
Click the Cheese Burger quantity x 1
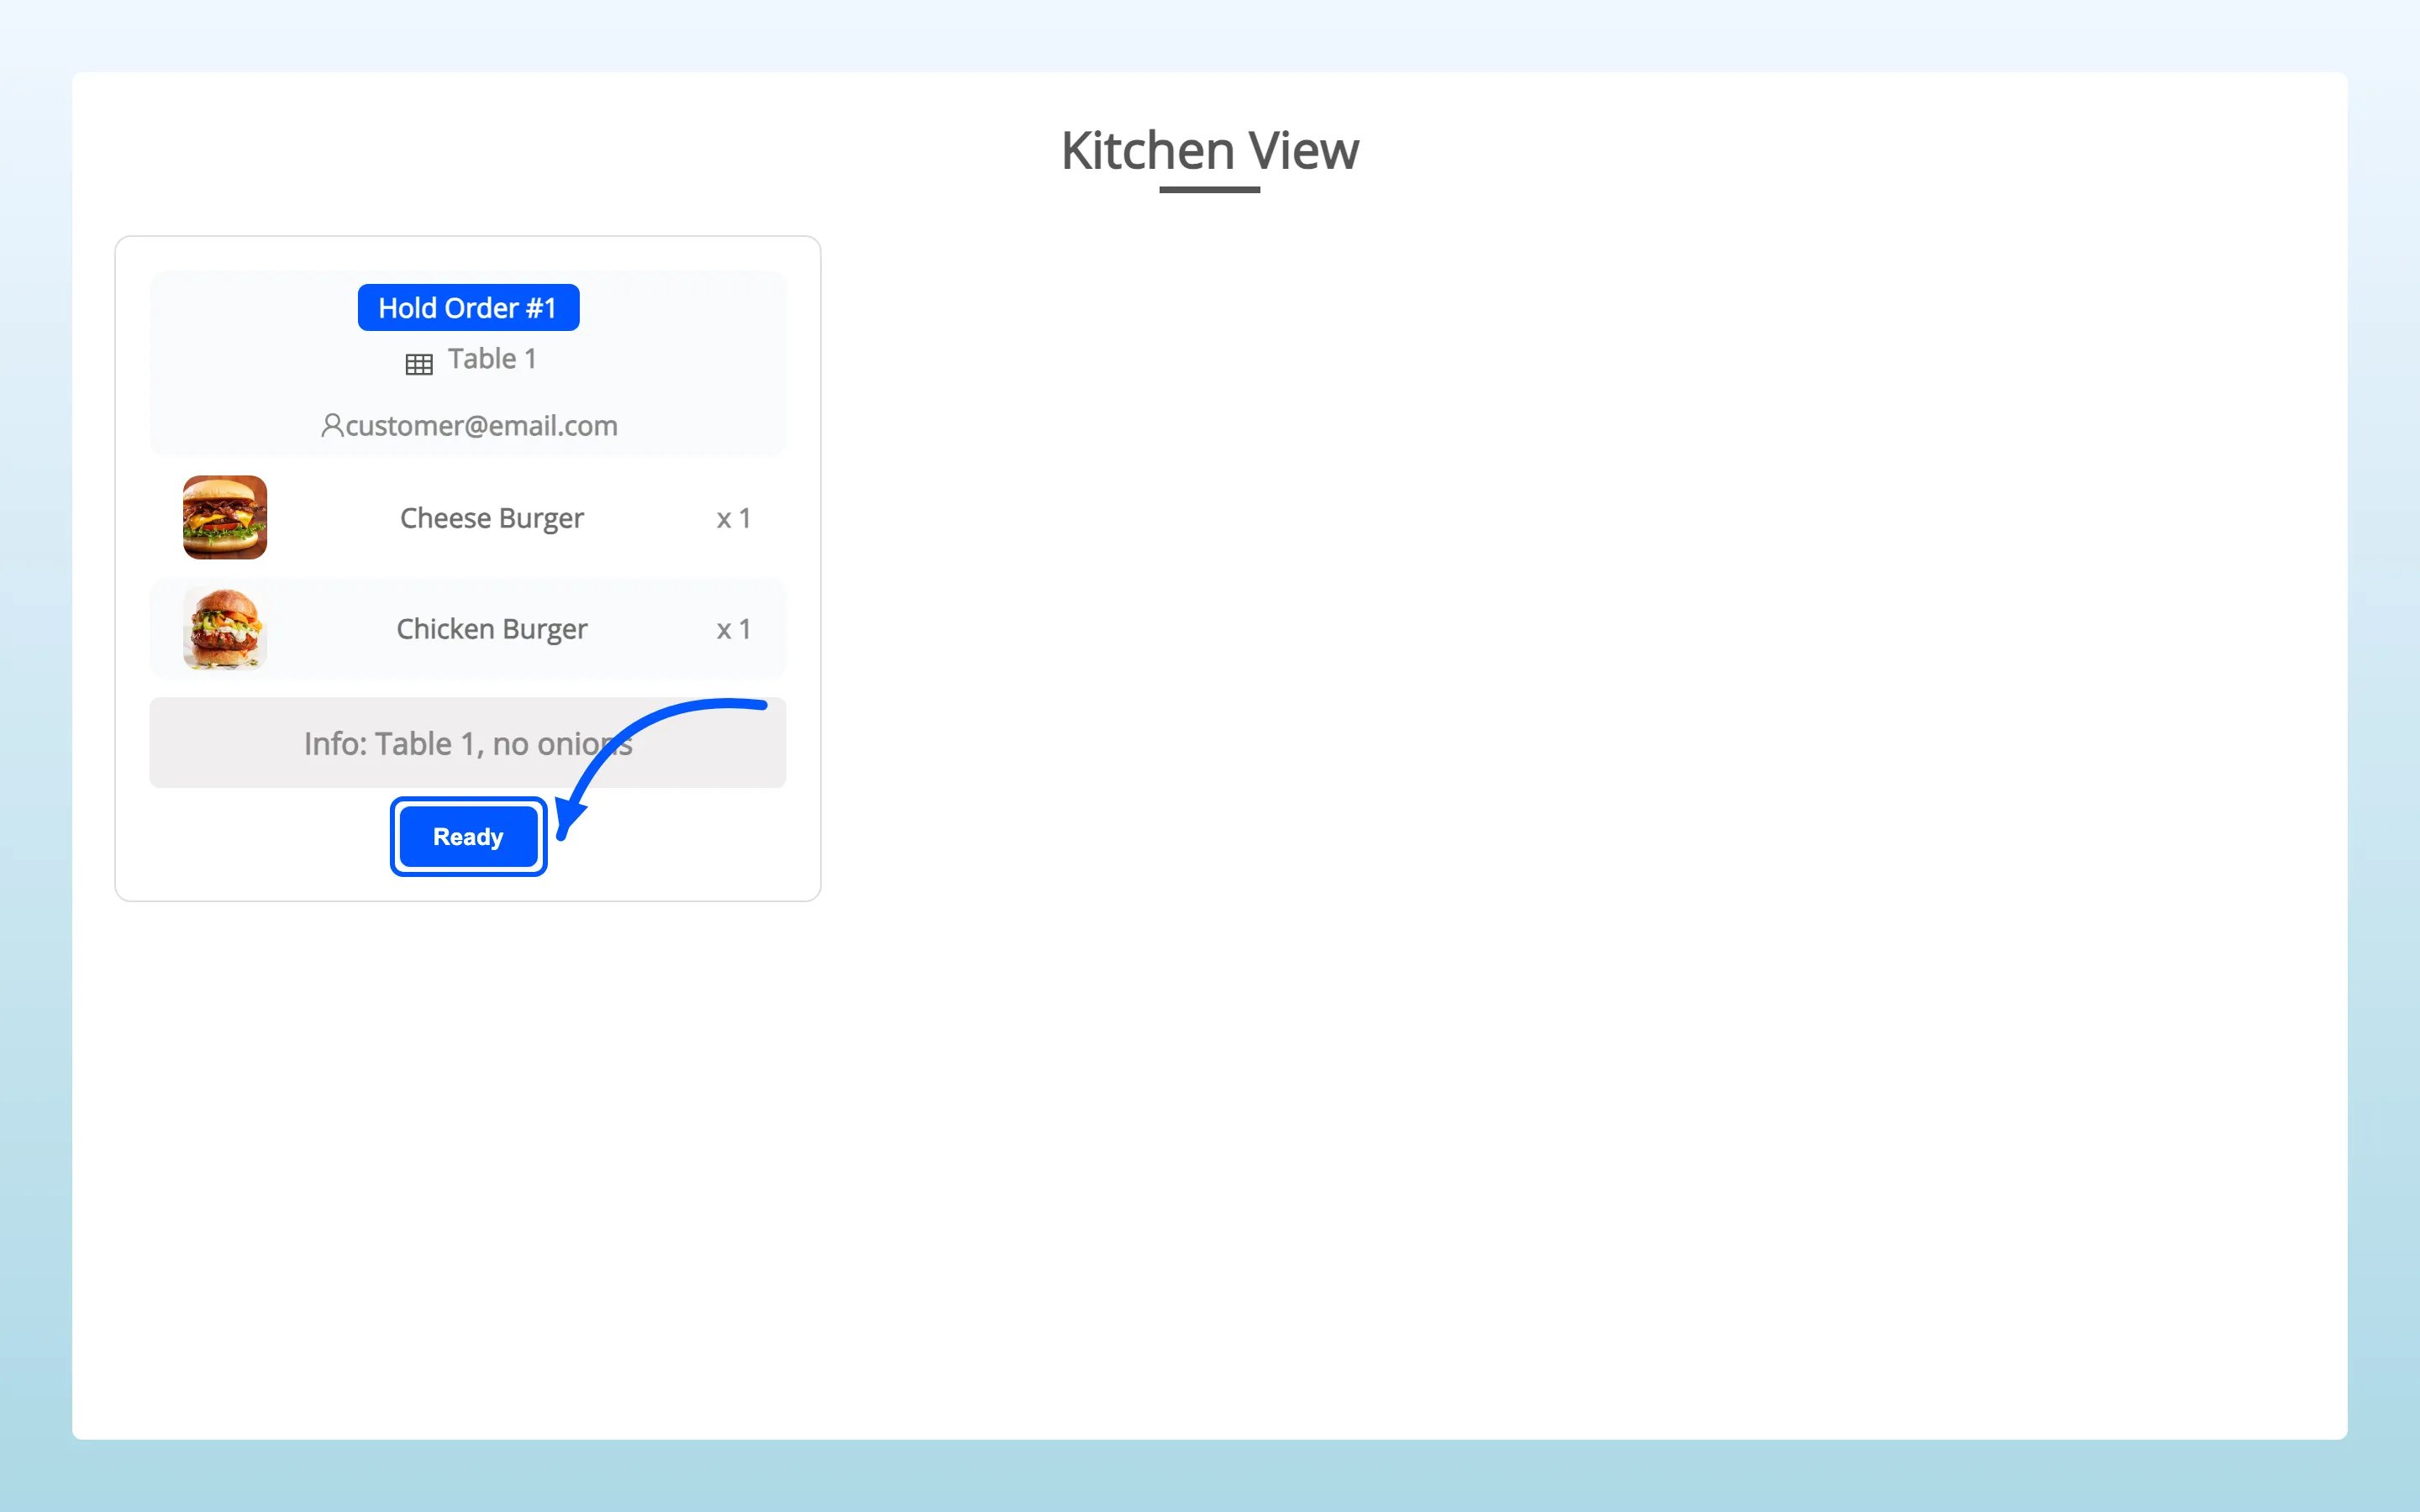point(733,518)
